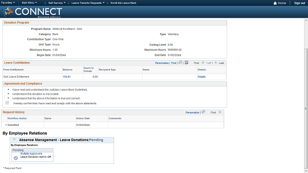
Task: Collapse Absence Management Leave Donations section
Action: click(x=14, y=139)
